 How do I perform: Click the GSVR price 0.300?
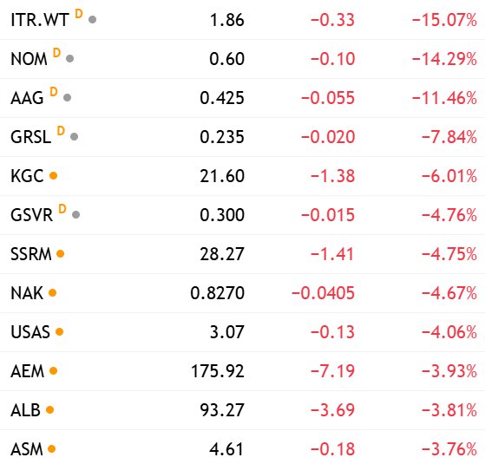(222, 215)
